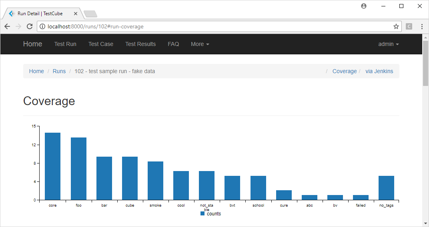
Task: Open Test Case navbar item
Action: (101, 44)
